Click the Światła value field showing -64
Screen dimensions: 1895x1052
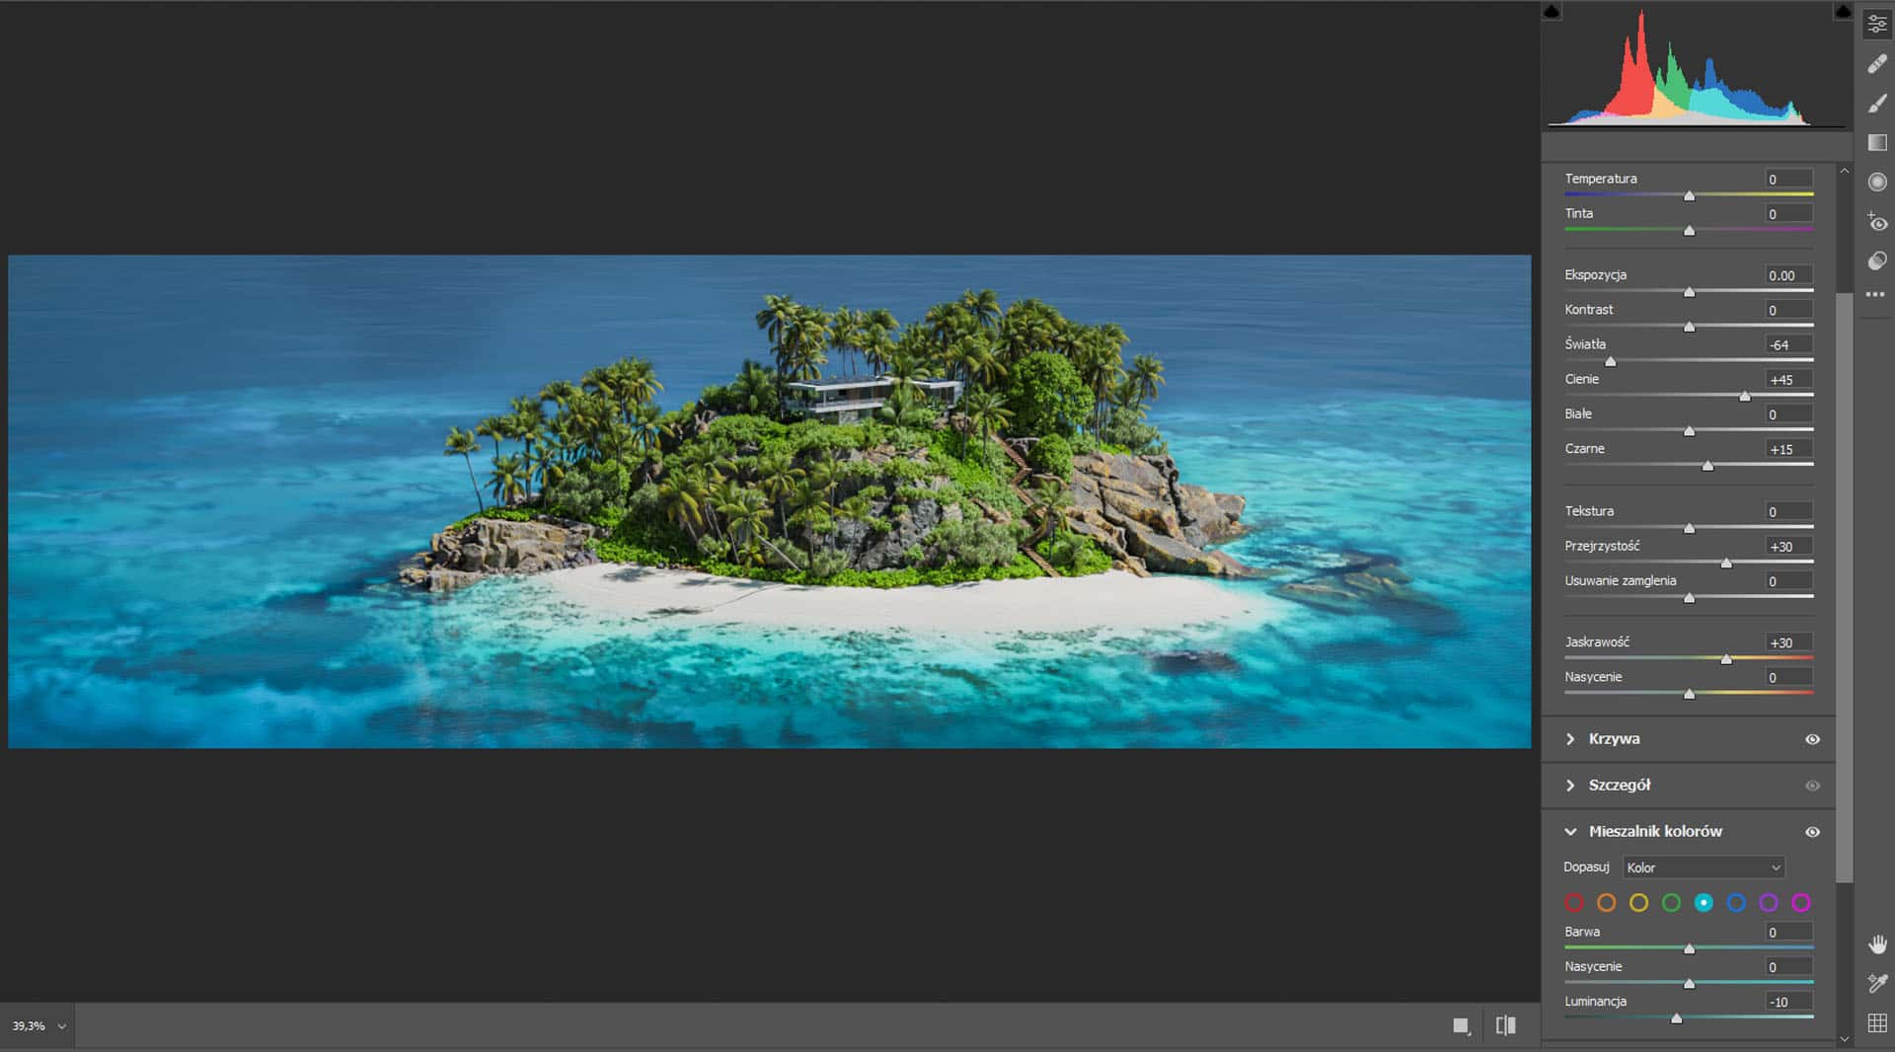[1788, 344]
